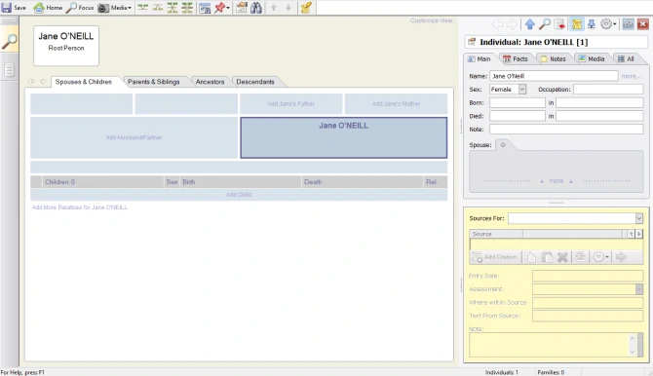Screen dimensions: 653x376
Task: Click the Died place field
Action: point(599,116)
